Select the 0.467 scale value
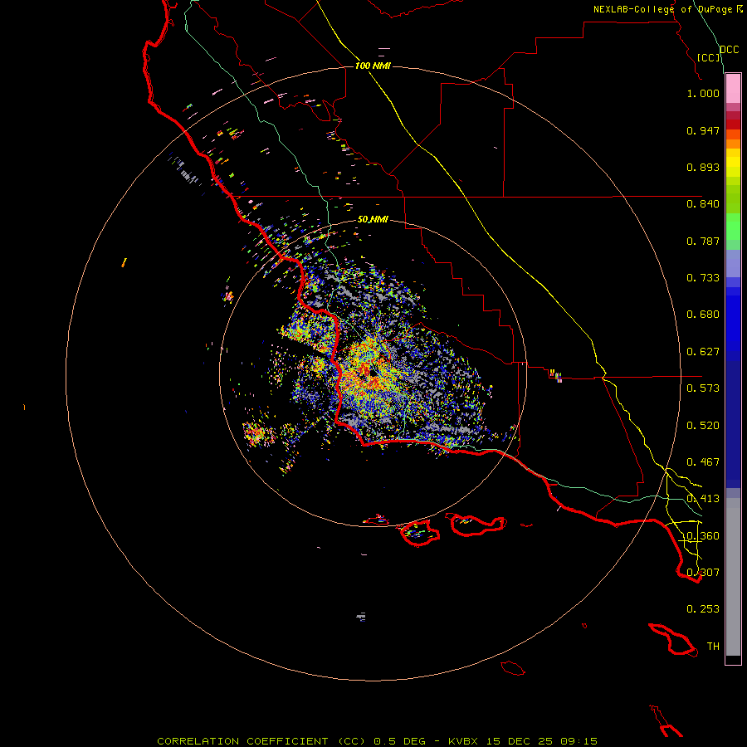This screenshot has height=747, width=747. tap(703, 462)
